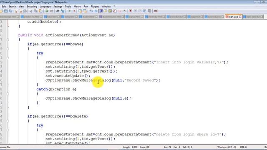Click the Synchronize Vertical Scrolling icon
Screen dimensions: 267x150
pos(80,11)
